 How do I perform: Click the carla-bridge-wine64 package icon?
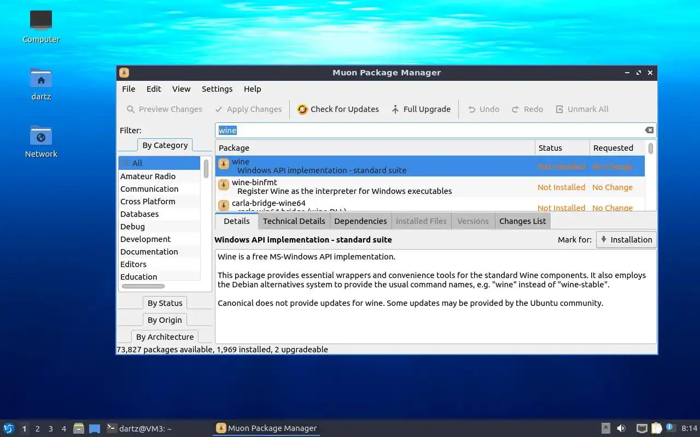click(224, 205)
